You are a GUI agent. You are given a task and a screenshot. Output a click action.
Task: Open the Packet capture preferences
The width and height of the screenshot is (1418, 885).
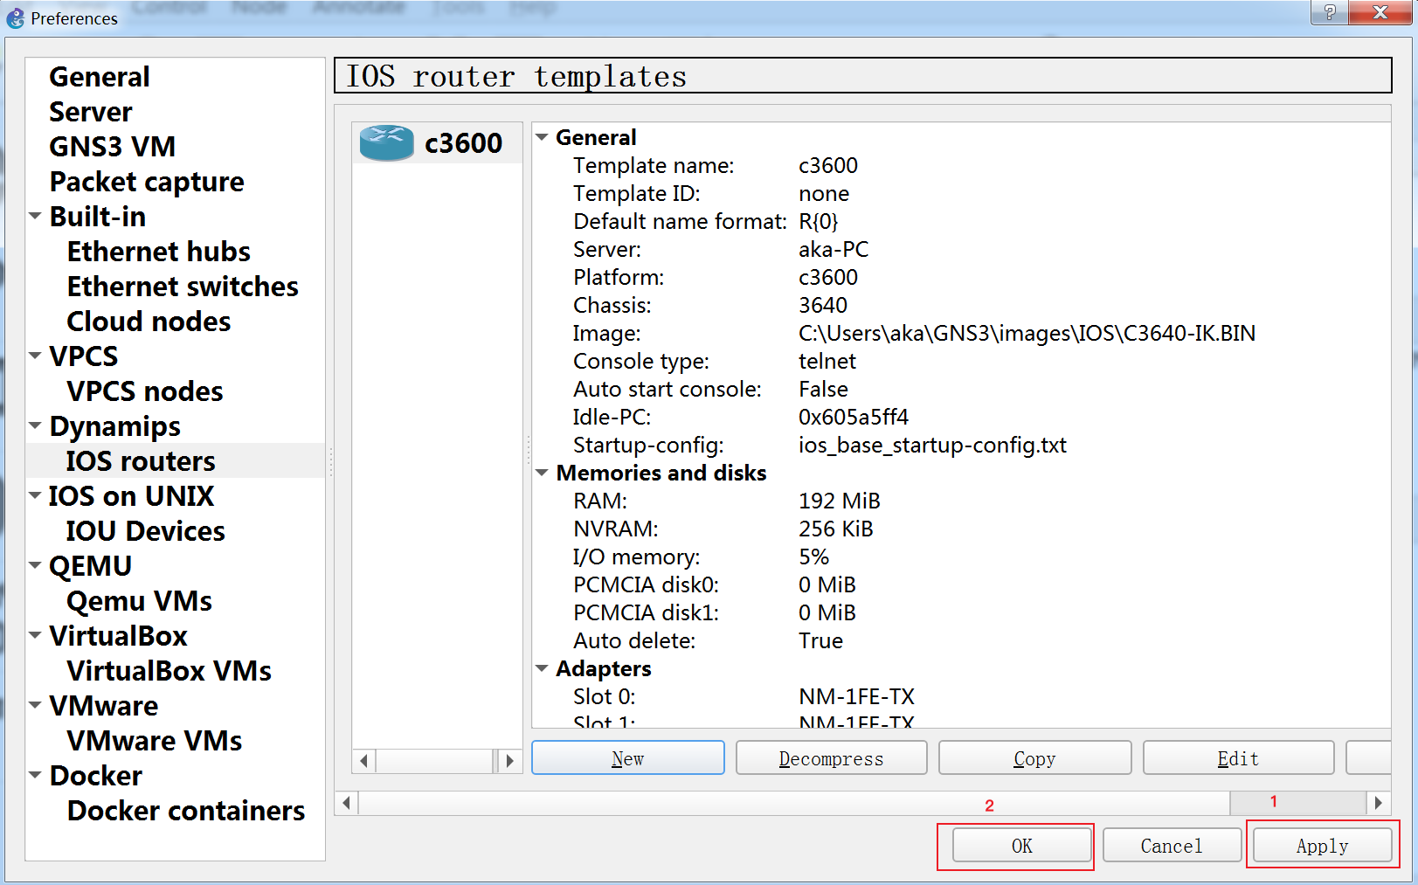click(x=147, y=182)
